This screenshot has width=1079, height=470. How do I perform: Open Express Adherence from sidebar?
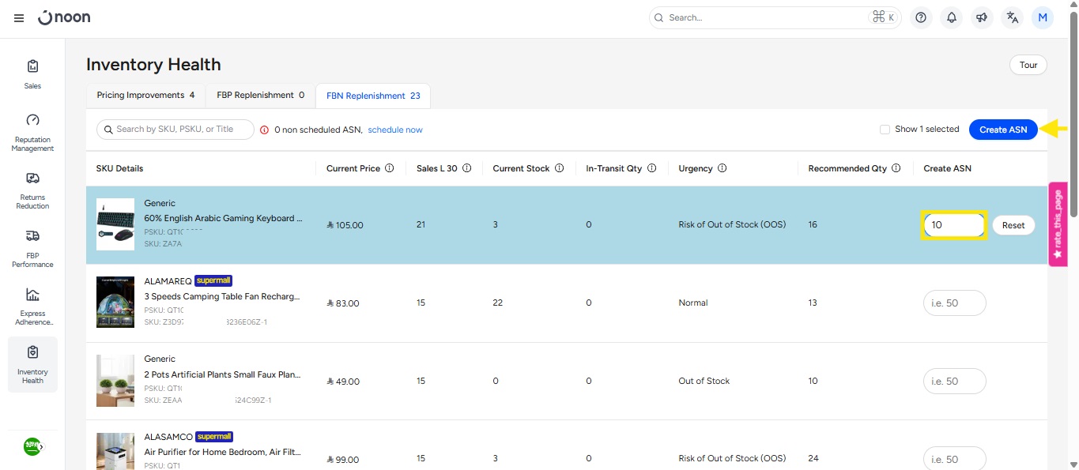pos(32,306)
